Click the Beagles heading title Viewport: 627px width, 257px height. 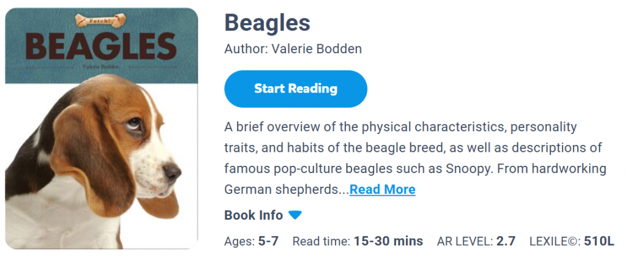(x=268, y=23)
